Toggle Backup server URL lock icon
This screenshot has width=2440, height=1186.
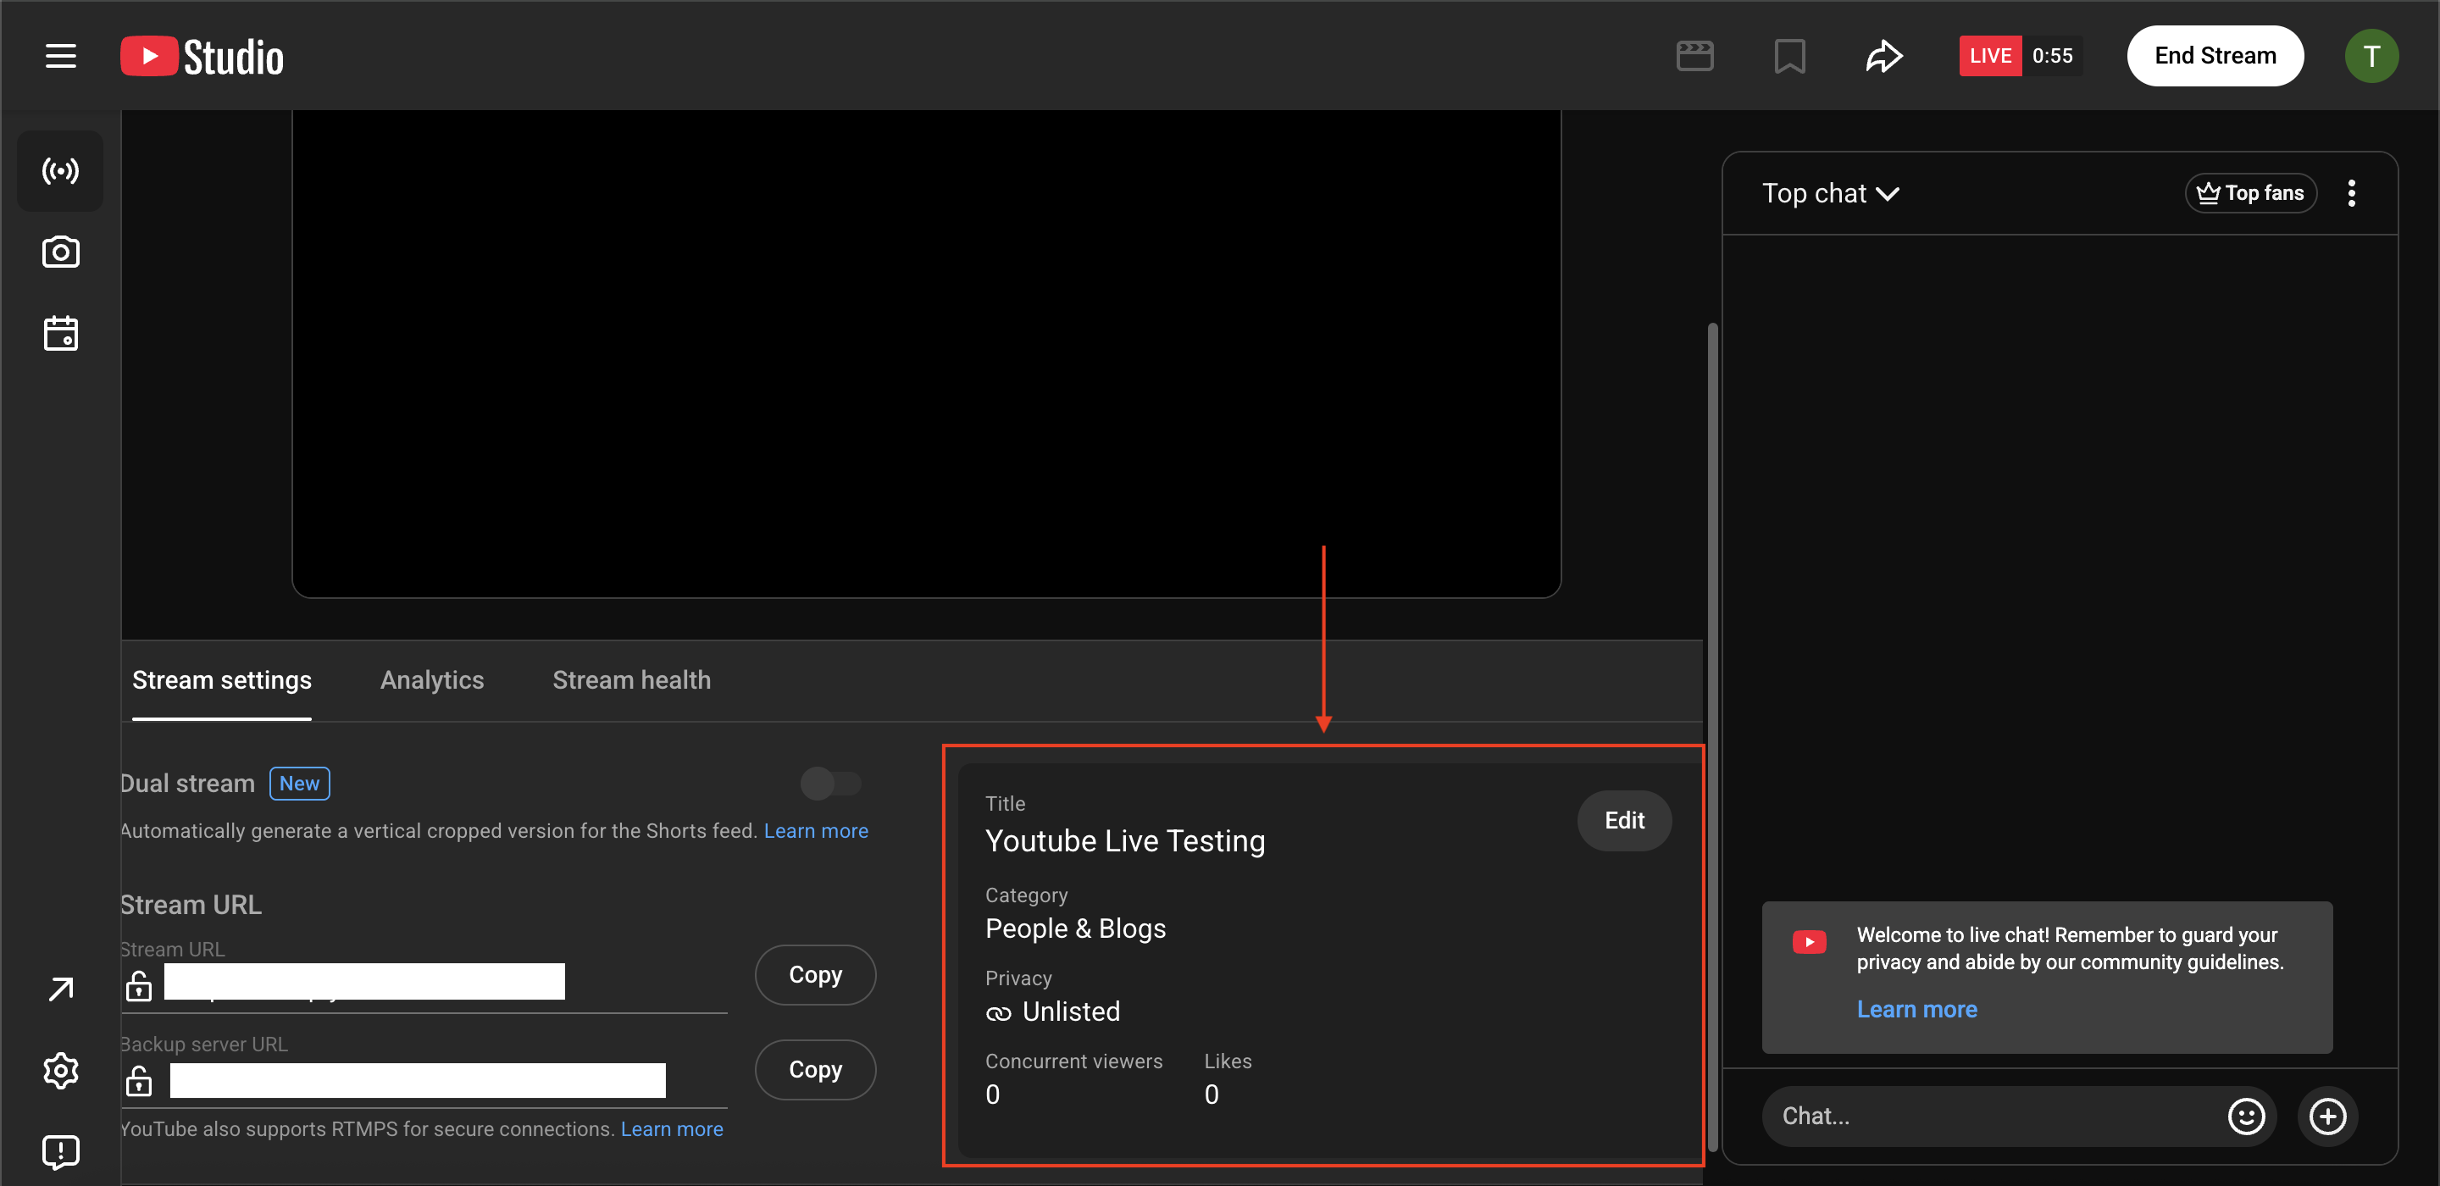[139, 1081]
